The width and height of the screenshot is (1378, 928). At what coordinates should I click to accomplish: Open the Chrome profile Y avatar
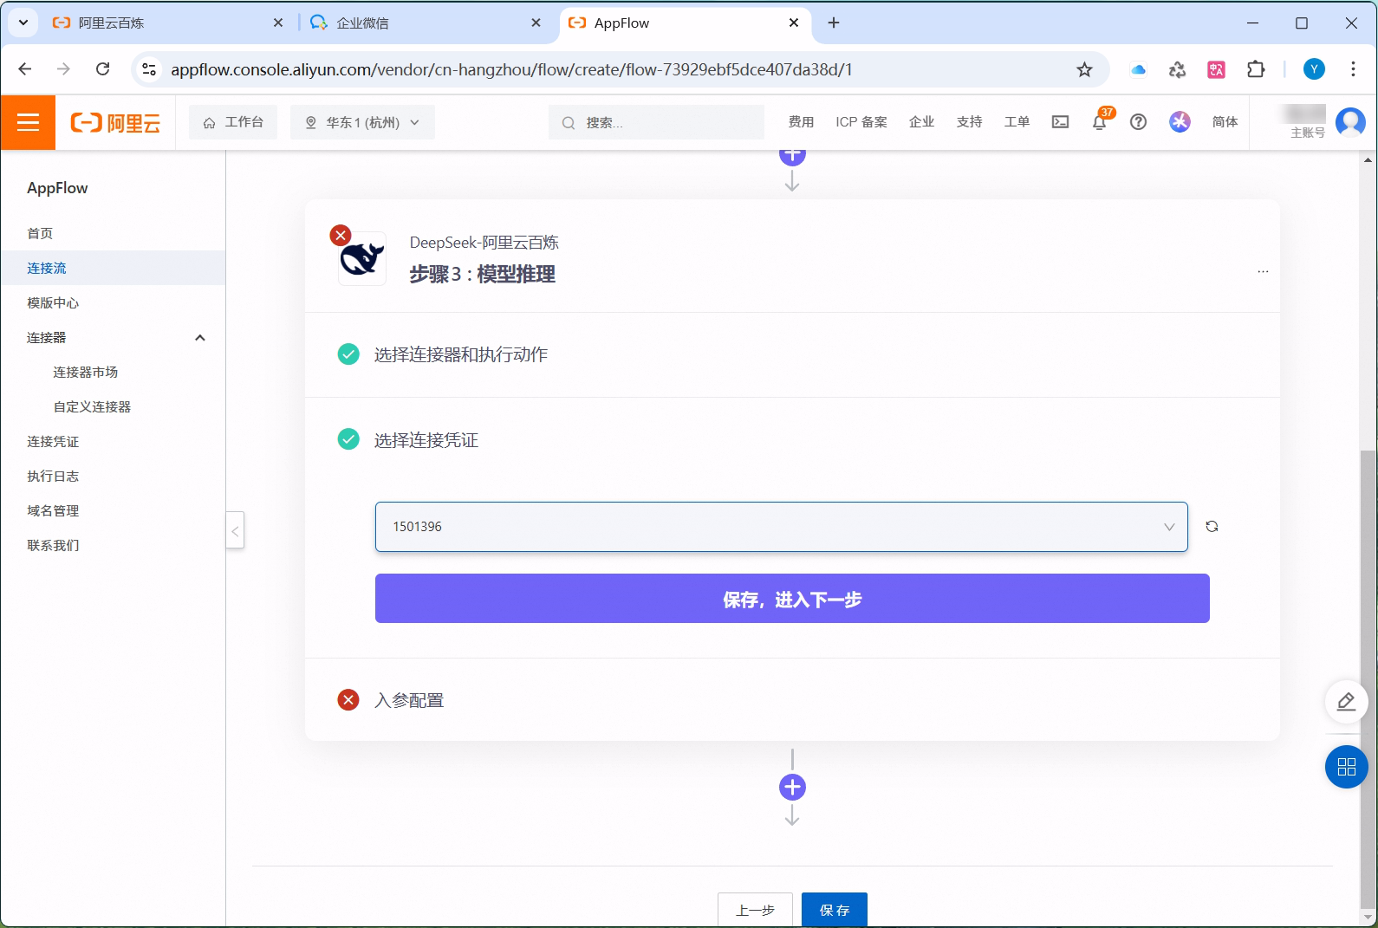[x=1314, y=69]
